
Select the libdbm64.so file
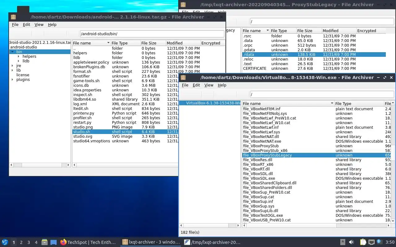tap(84, 99)
